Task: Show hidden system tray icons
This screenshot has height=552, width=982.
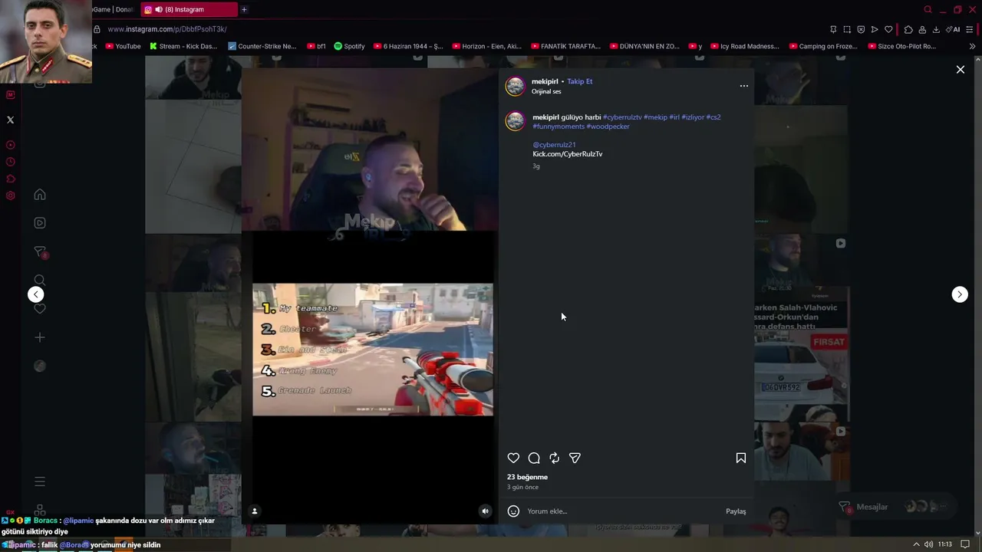Action: pos(915,544)
